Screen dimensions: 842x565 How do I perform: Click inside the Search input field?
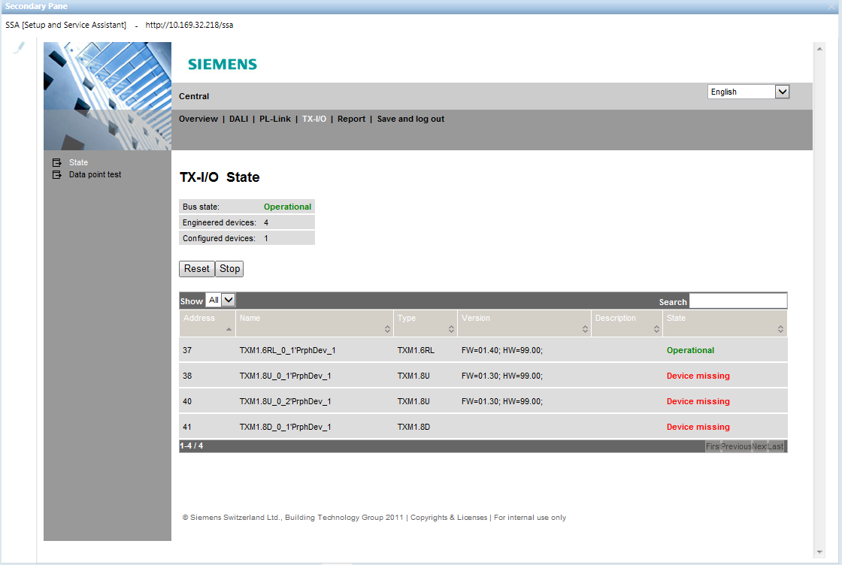(738, 300)
